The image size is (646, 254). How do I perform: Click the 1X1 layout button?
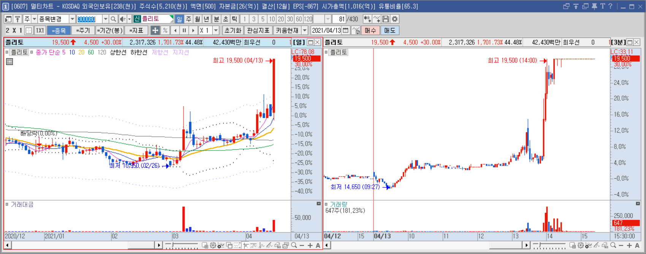40,30
